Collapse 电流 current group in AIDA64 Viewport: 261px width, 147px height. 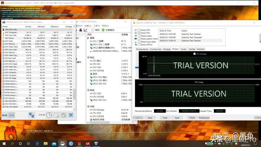88,90
